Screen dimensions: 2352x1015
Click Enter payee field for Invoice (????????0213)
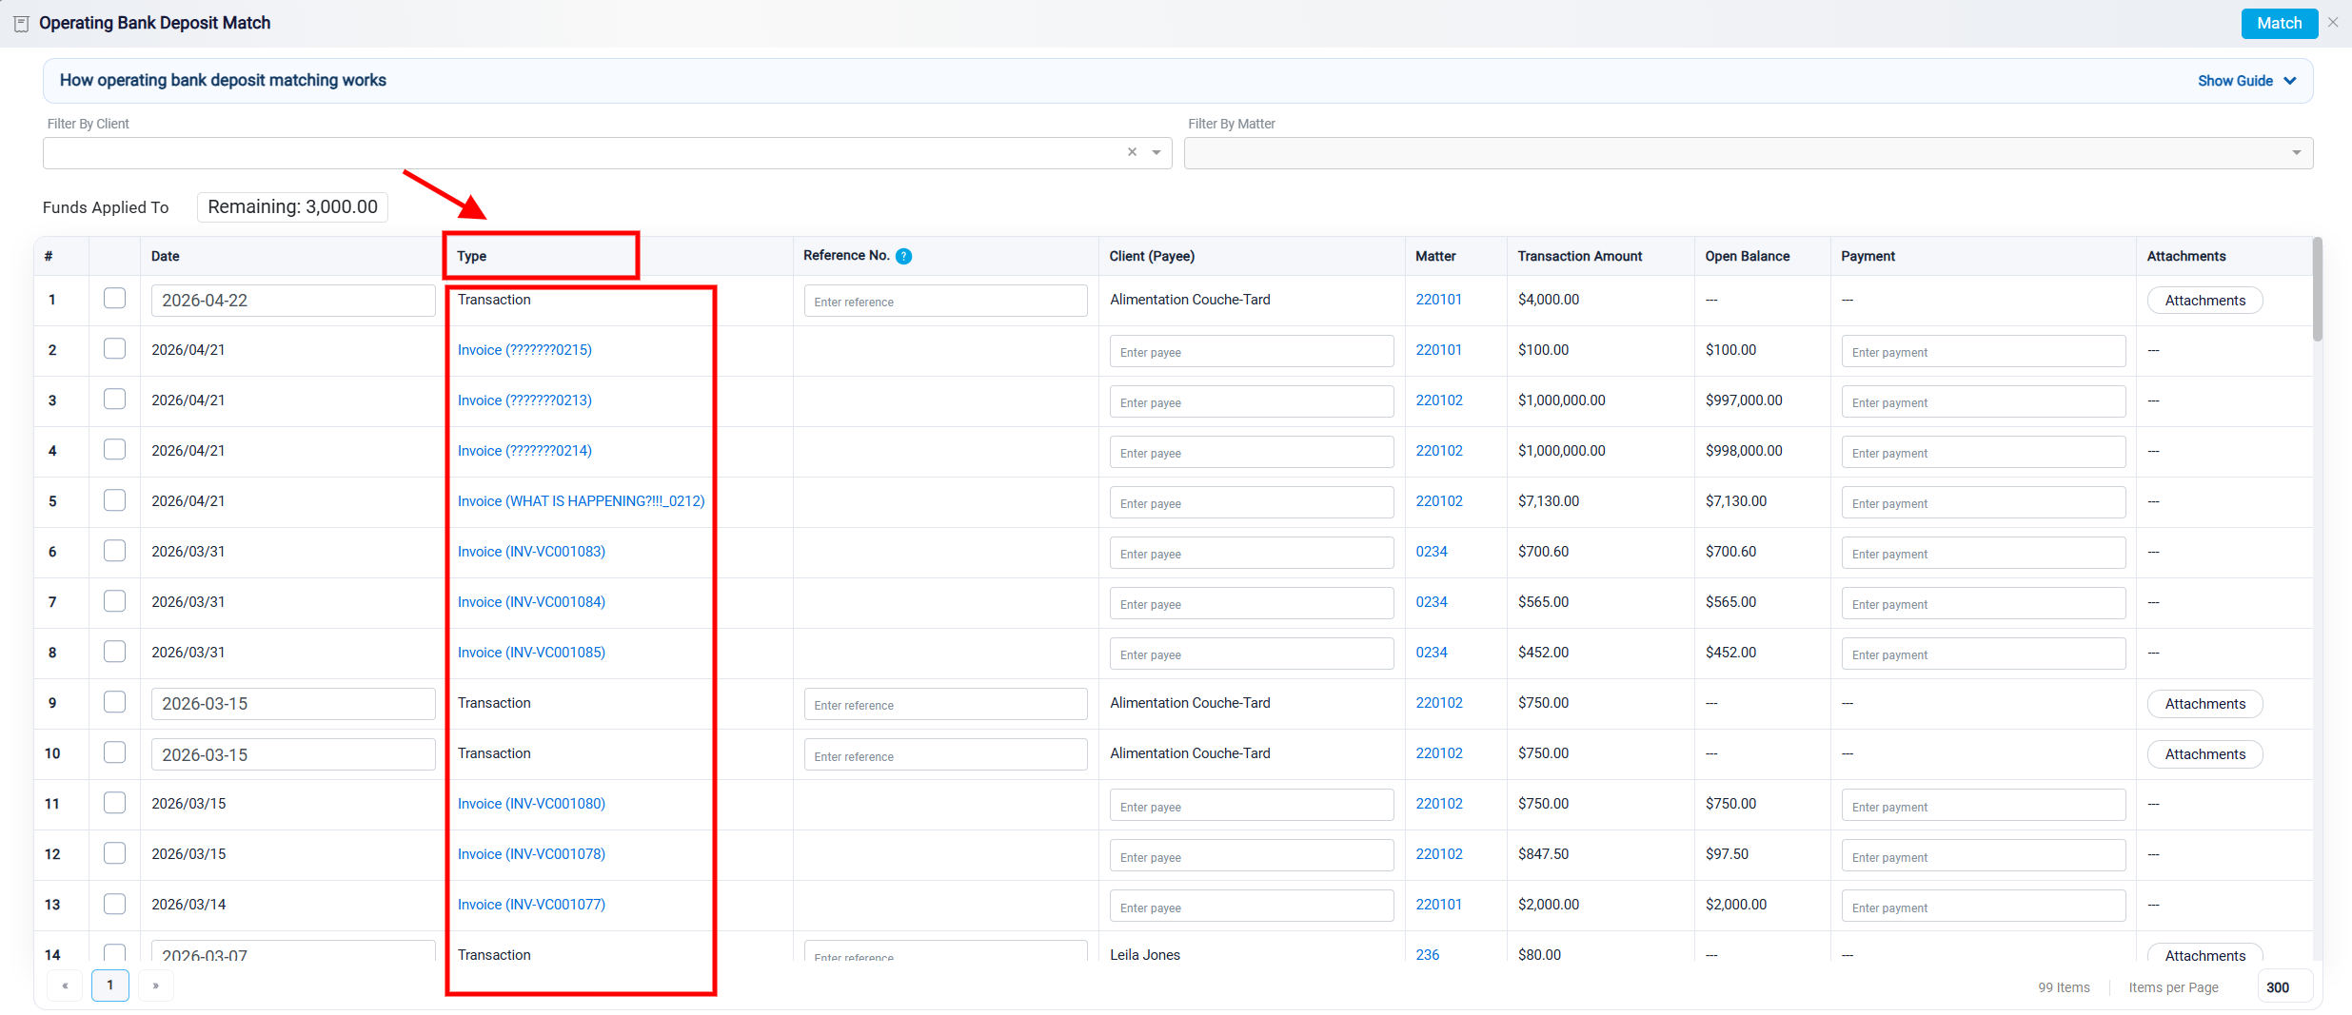click(x=1251, y=401)
